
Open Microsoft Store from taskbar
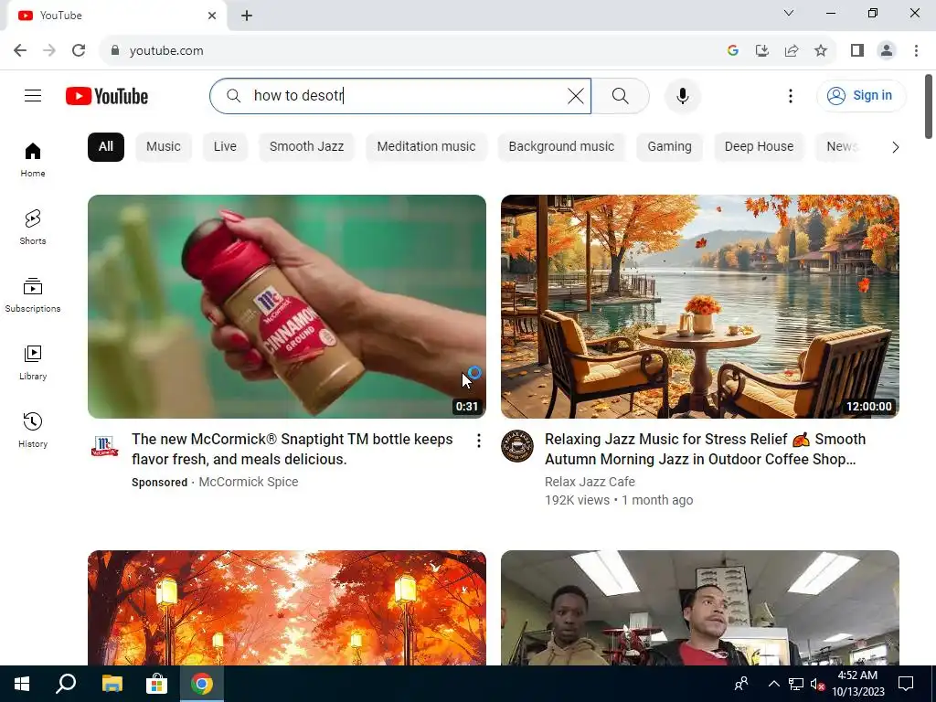[156, 684]
